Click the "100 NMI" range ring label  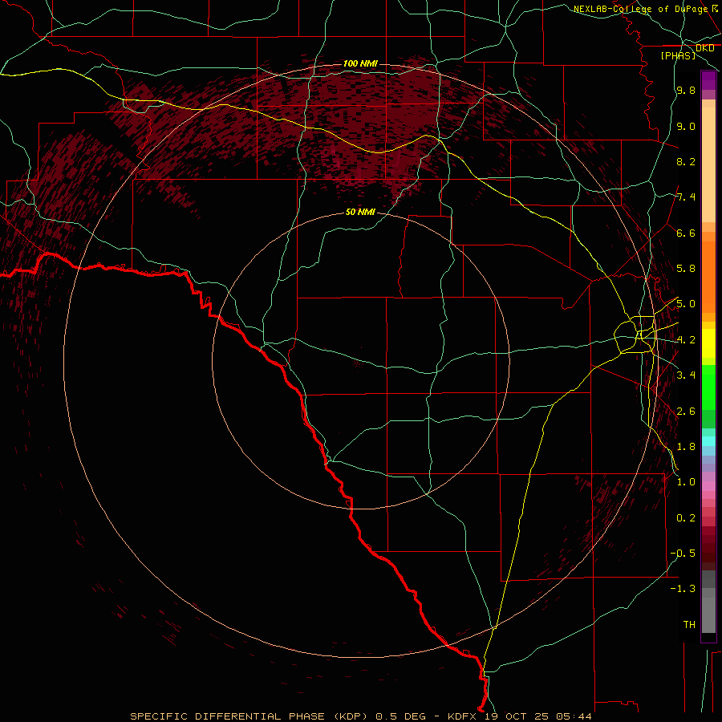tap(360, 63)
